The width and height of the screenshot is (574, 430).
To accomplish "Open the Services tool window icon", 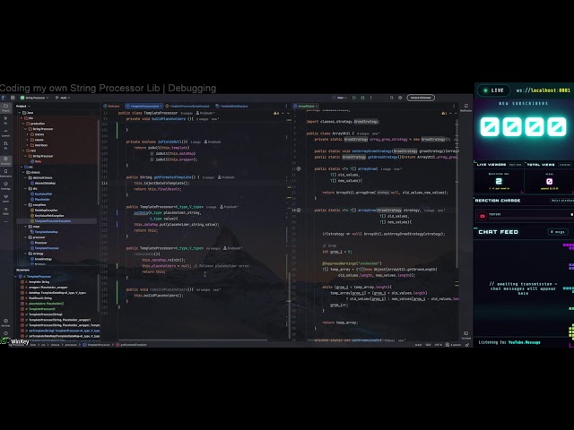I will tap(5, 322).
